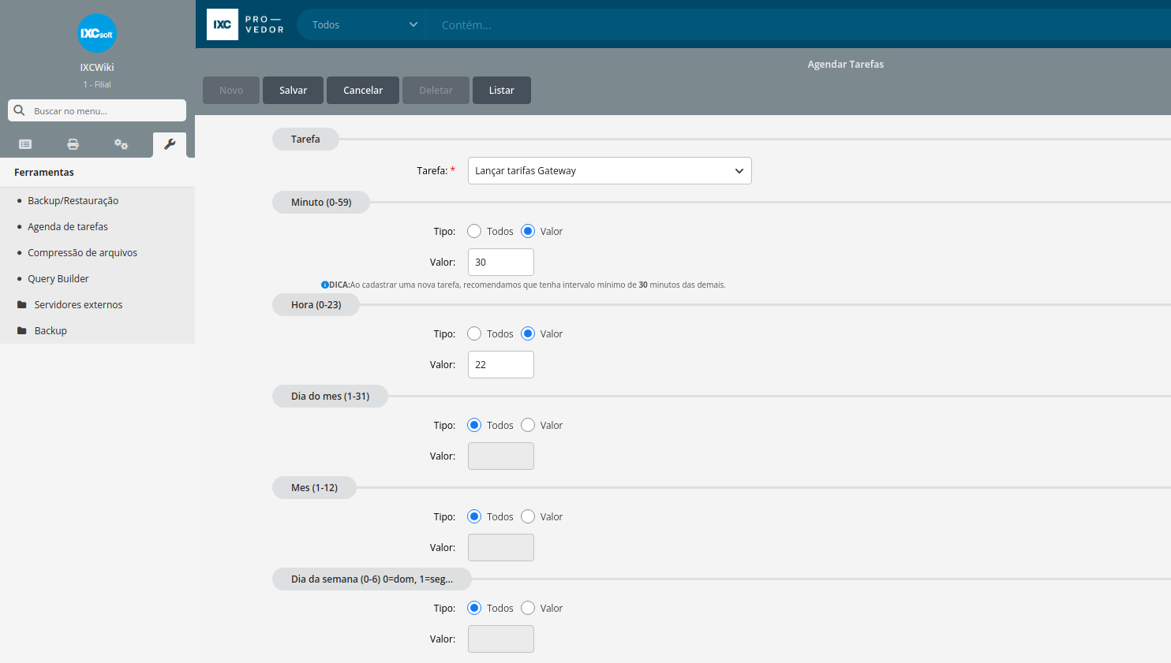Screen dimensions: 1171x663
Task: Expand the Backup folder in menu
Action: pos(51,330)
